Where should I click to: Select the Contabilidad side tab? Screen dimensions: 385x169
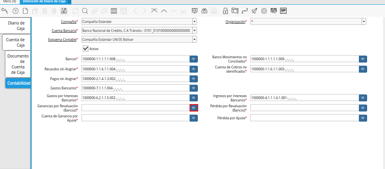18,83
